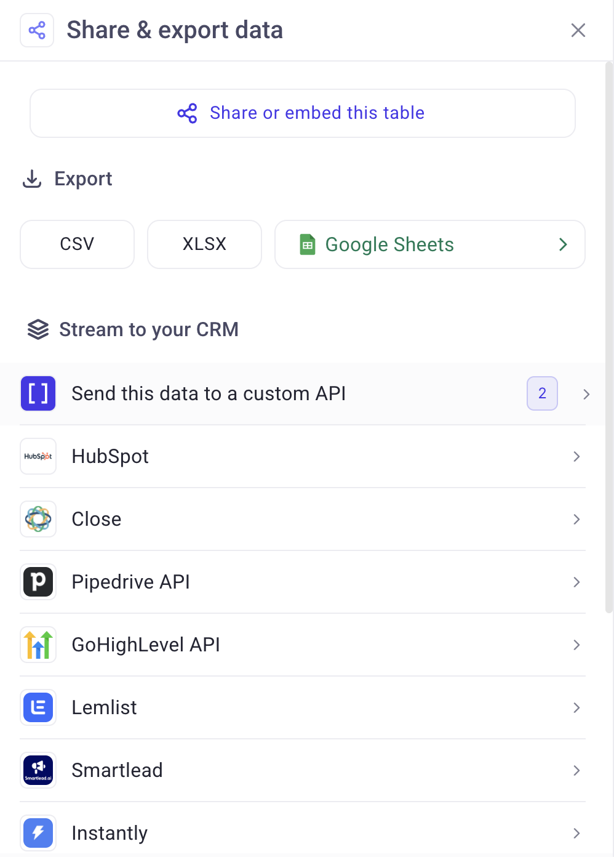Expand the HubSpot row chevron
614x857 pixels.
pyautogui.click(x=576, y=456)
